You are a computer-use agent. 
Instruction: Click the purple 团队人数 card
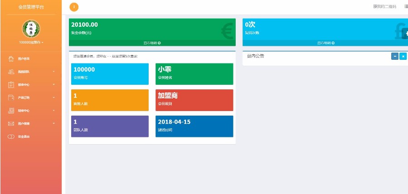[110, 126]
